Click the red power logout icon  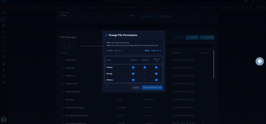pos(261,1)
